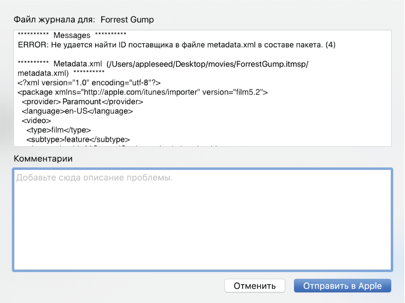Click the Комментарии label above the field
Viewport: 405px width, 303px height.
(x=43, y=159)
